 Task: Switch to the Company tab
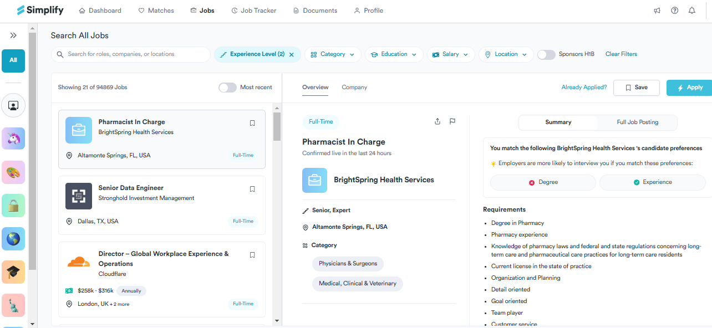[x=354, y=88]
